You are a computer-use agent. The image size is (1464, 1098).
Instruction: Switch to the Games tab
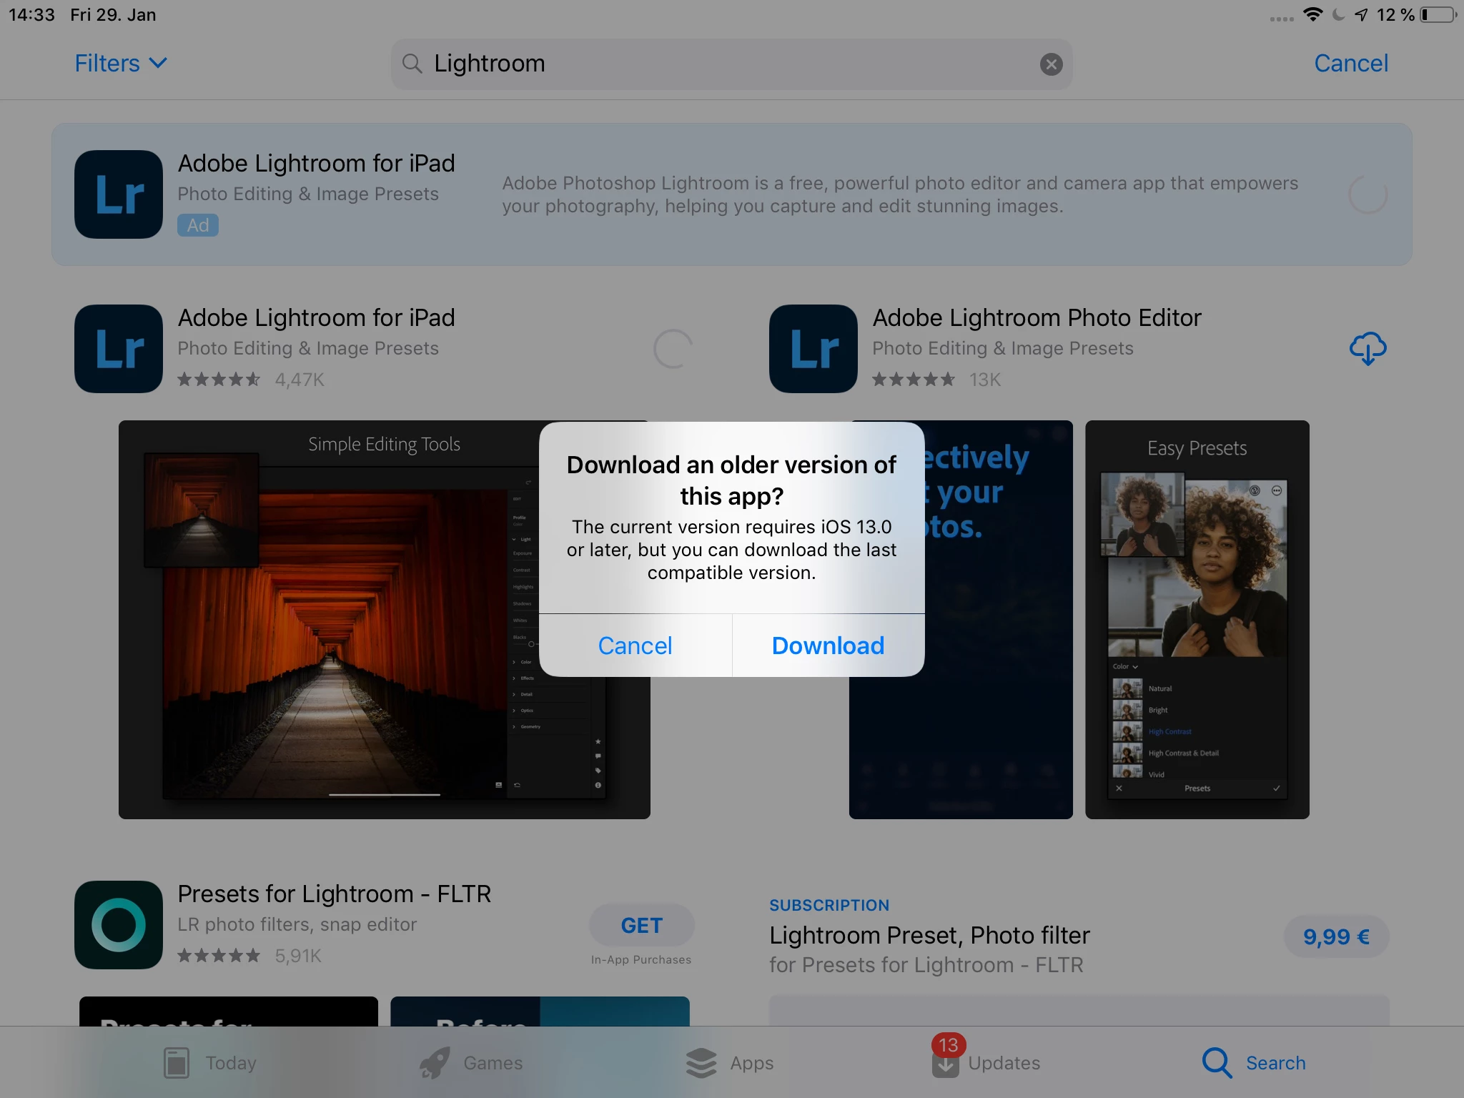(472, 1063)
